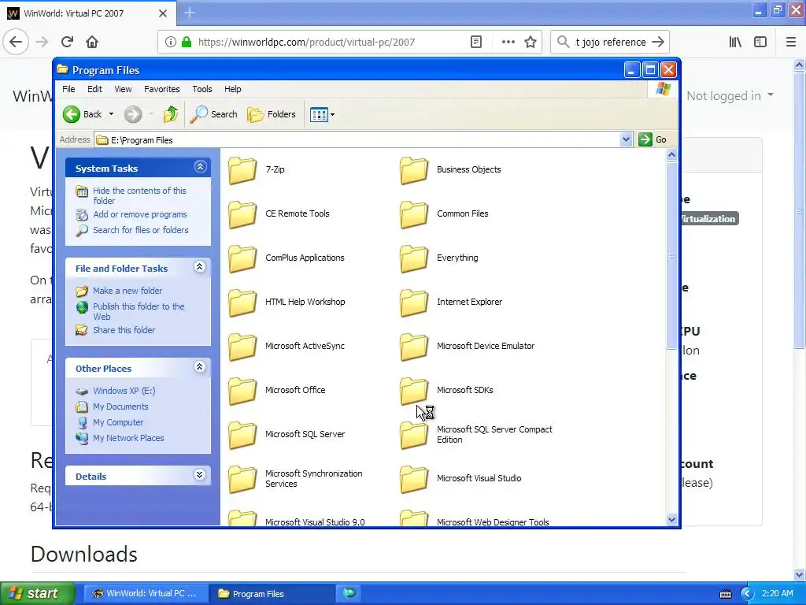Open the Microsoft ActiveSync folder
806x605 pixels.
coord(287,347)
